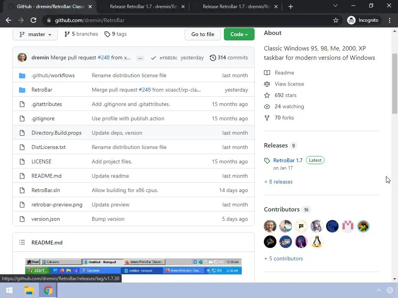Click the penguin contributor avatar
The image size is (398, 298).
[x=316, y=242]
